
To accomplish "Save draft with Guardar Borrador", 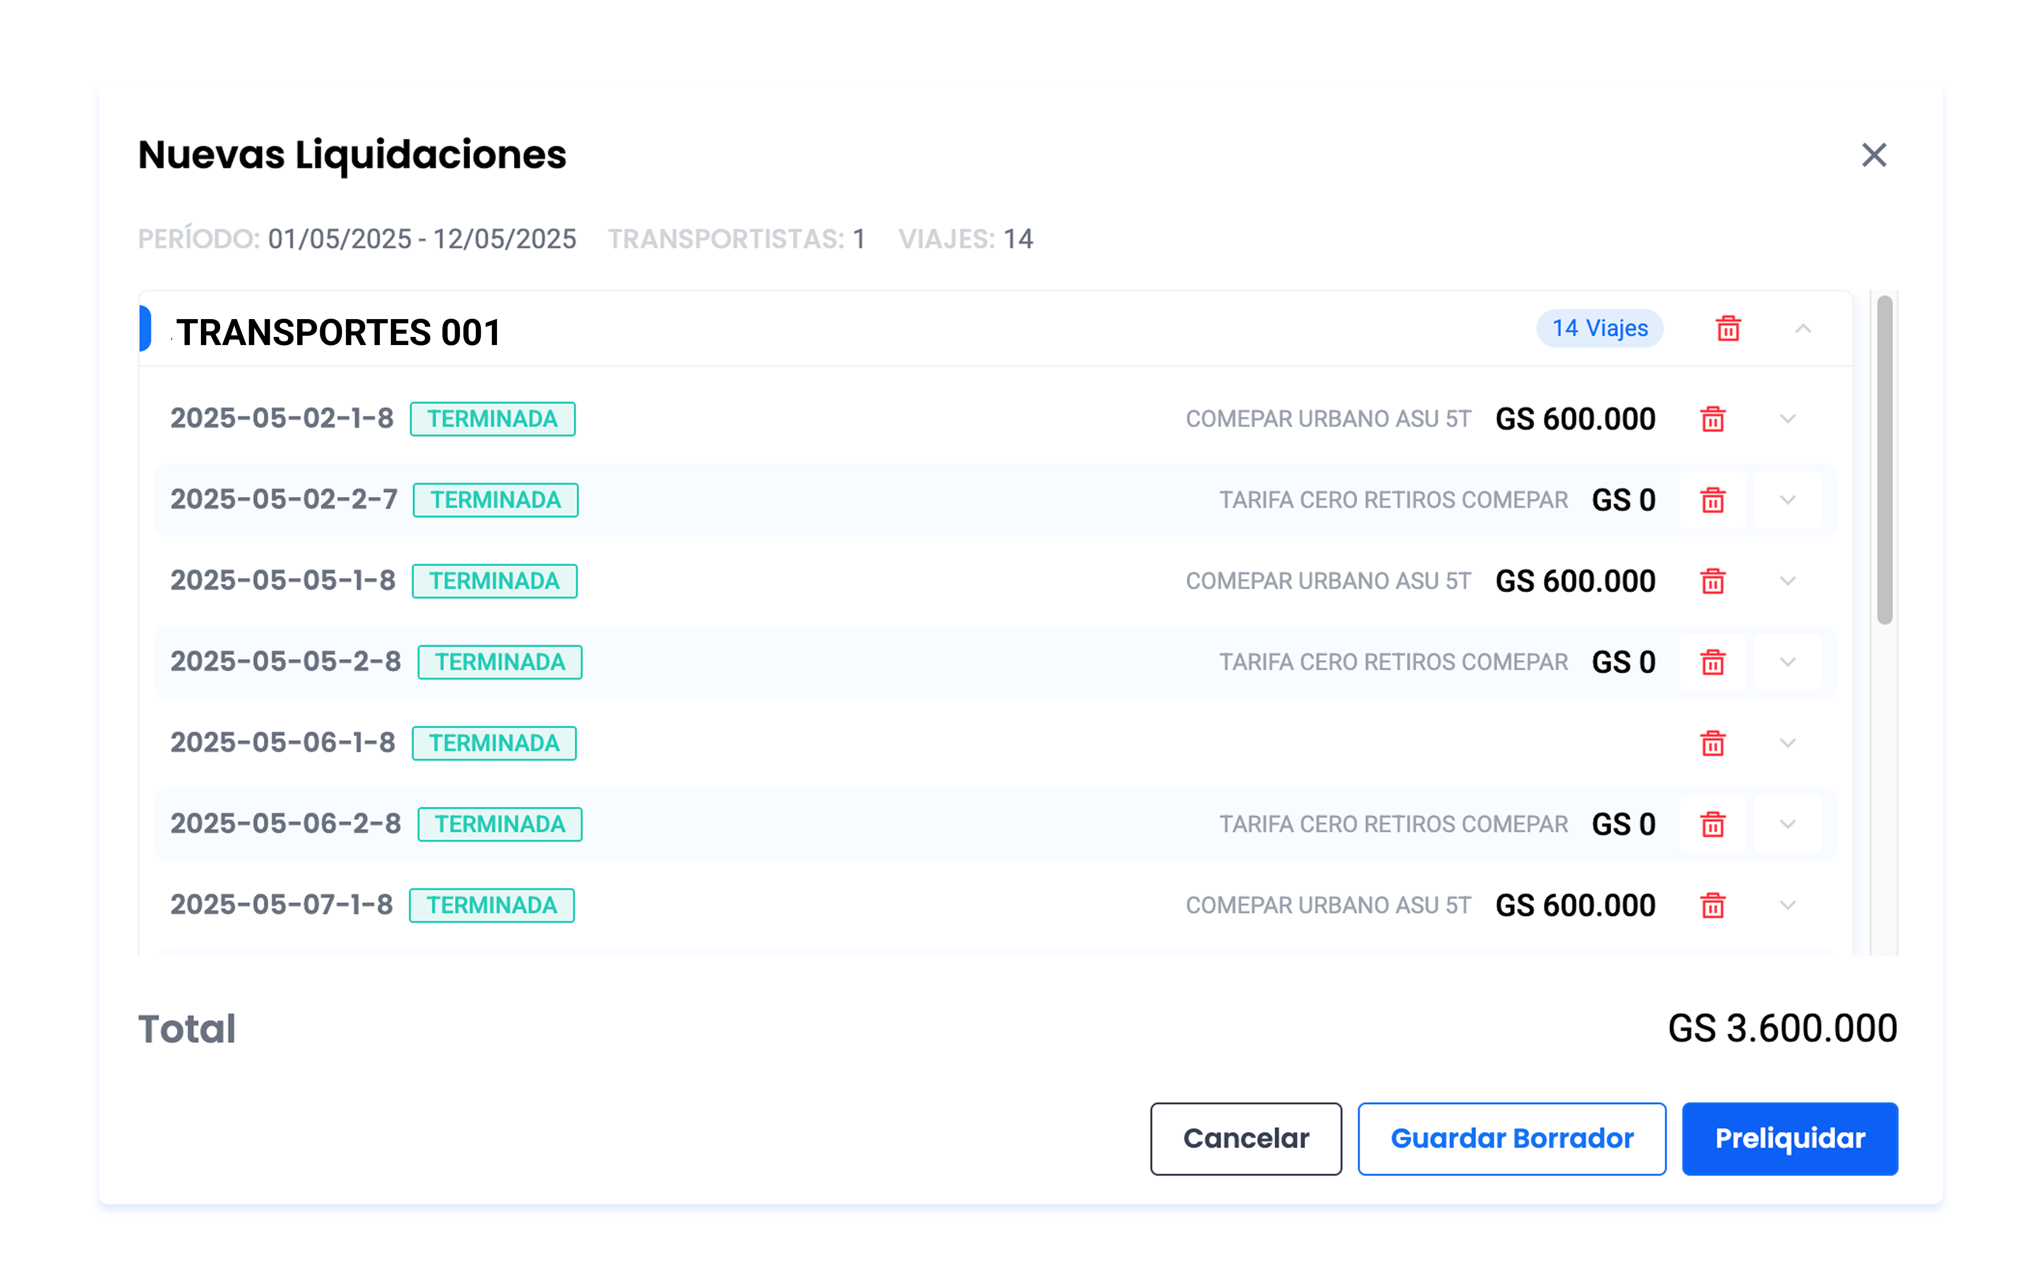I will [x=1511, y=1138].
